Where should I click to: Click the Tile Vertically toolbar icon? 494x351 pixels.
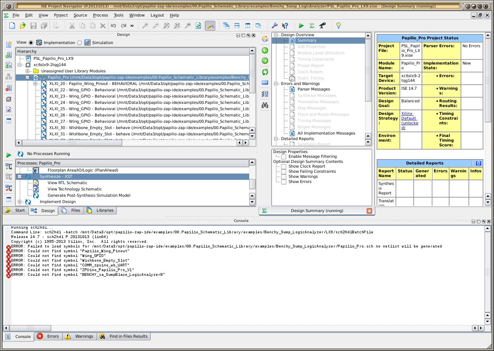[x=248, y=26]
